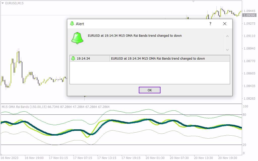258x161 pixels.
Task: Click bell icon in the 19:14:34 row
Action: (73, 58)
